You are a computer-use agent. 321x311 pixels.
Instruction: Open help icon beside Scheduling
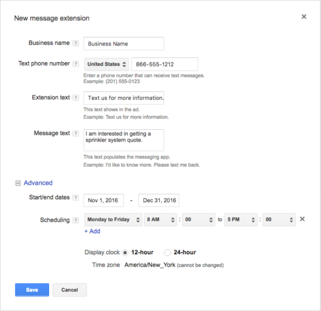76,220
